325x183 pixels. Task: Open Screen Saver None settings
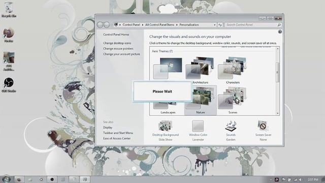point(263,131)
